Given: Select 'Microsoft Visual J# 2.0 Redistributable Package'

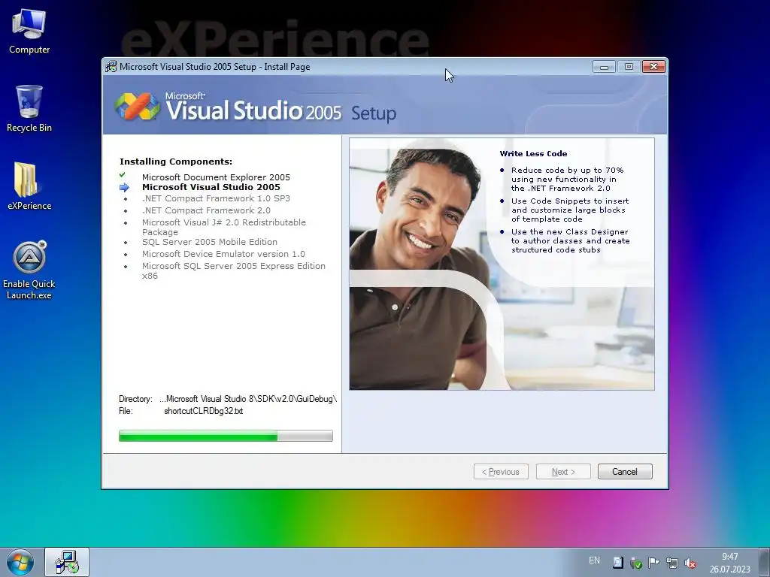Looking at the screenshot, I should point(224,227).
